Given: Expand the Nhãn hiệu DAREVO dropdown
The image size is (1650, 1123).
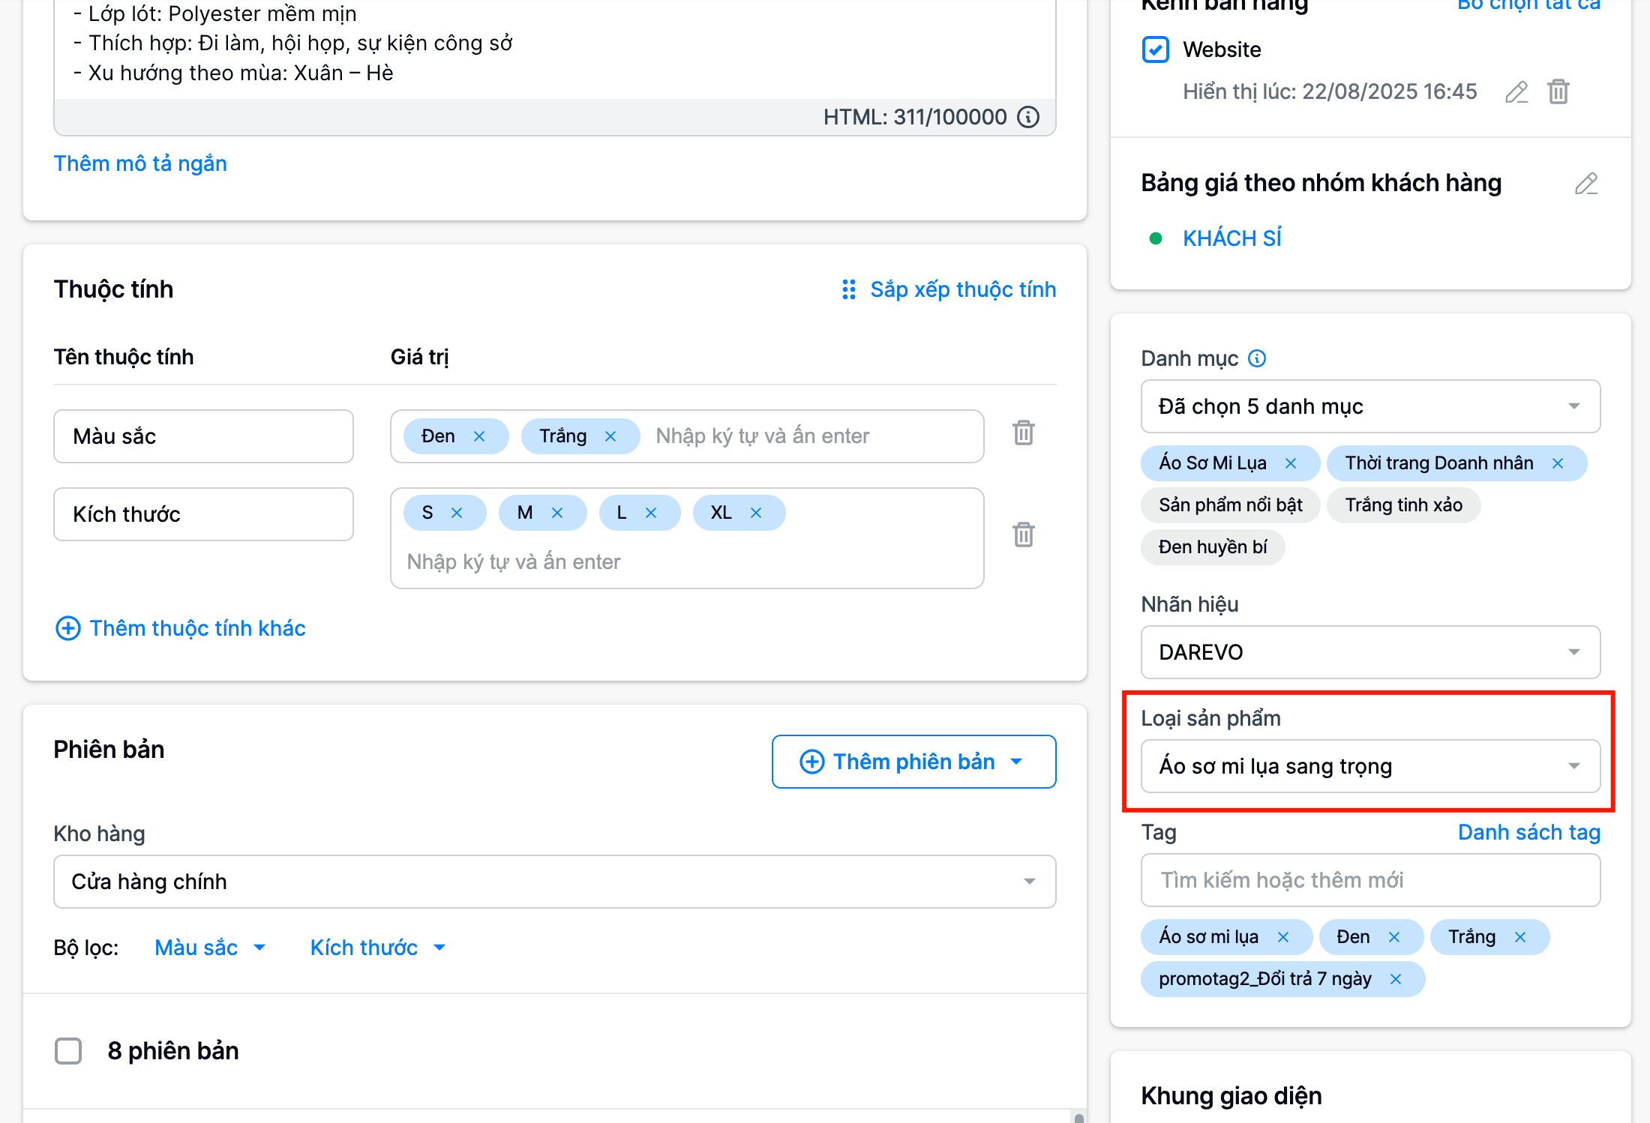Looking at the screenshot, I should [x=1369, y=652].
